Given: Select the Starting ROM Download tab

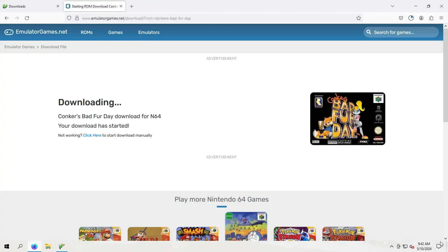Looking at the screenshot, I should click(x=95, y=6).
